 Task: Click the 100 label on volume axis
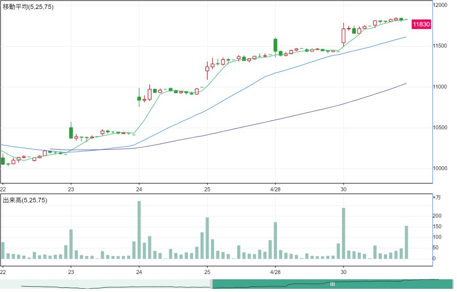(437, 237)
